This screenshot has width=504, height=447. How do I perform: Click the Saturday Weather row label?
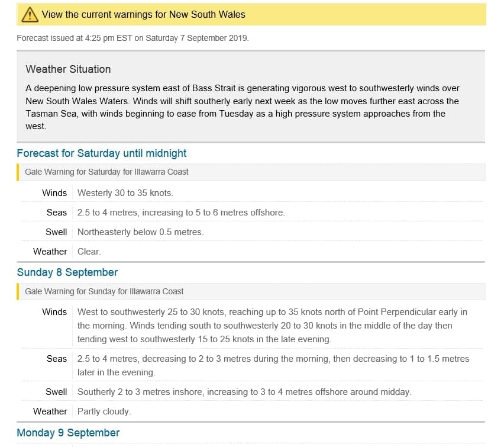coord(50,252)
